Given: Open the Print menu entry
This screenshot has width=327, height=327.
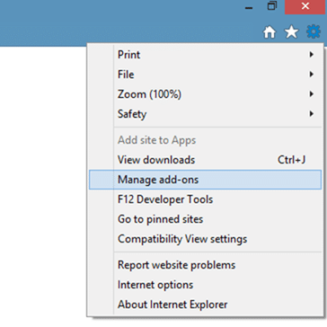Looking at the screenshot, I should [205, 55].
